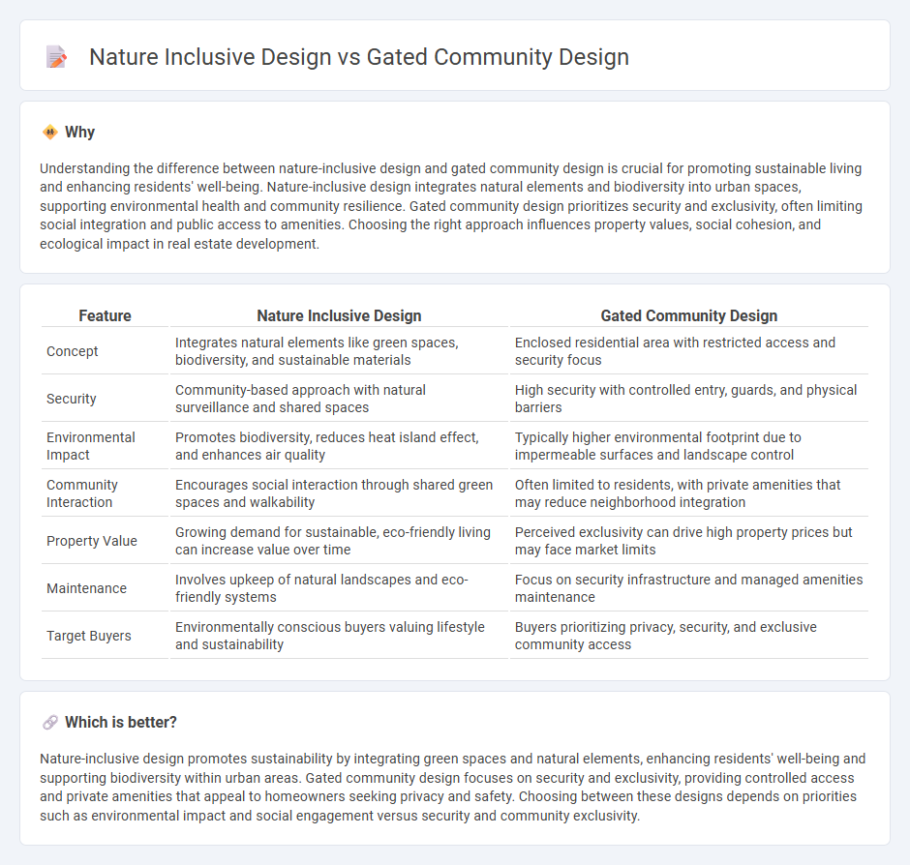Viewport: 910px width, 865px height.
Task: Select the Target Buyers row entry
Action: [88, 636]
